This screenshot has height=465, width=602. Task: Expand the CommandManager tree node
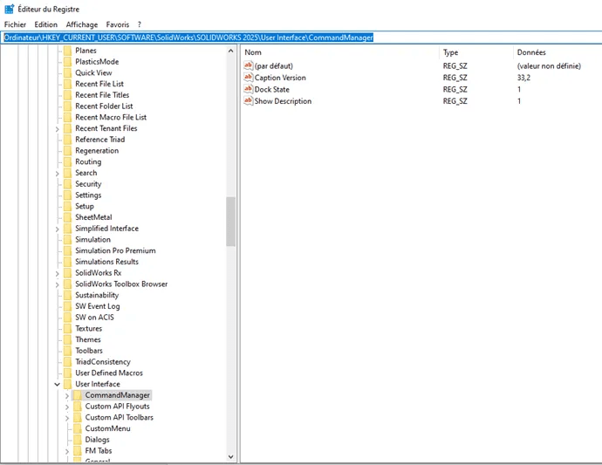[x=67, y=395]
